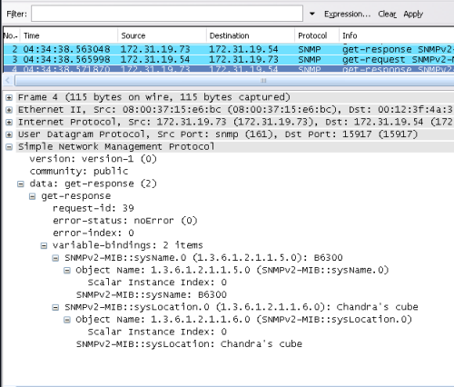Clear the display filter

387,14
